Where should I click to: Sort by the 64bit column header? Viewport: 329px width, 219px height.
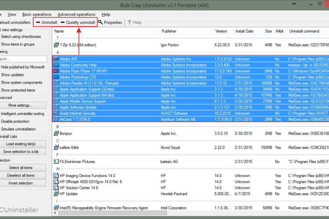point(281,31)
